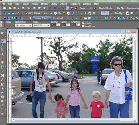
Task: Click into the Feather value field
Action: [x=54, y=25]
